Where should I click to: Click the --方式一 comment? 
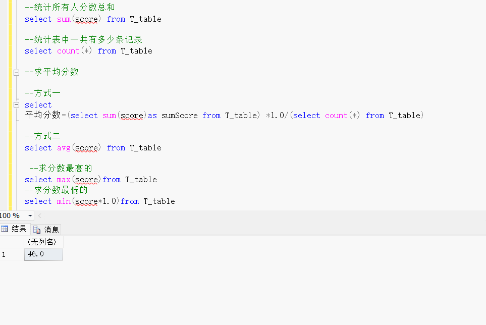[x=42, y=93]
